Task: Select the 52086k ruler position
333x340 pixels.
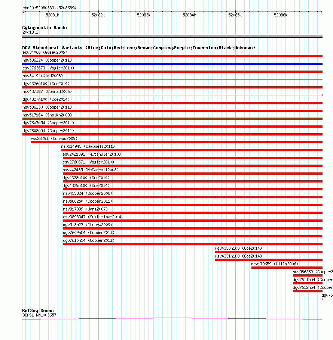Action: tap(281, 15)
